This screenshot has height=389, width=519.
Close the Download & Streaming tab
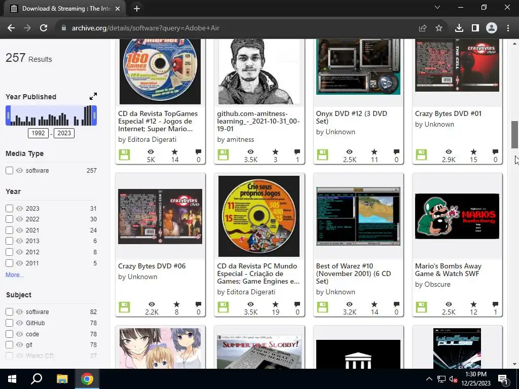118,9
